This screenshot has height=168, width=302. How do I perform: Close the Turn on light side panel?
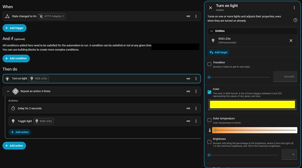point(211,8)
